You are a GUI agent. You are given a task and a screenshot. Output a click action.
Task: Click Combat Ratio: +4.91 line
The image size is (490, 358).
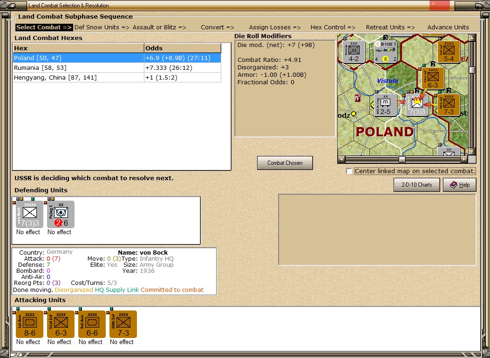click(x=269, y=60)
